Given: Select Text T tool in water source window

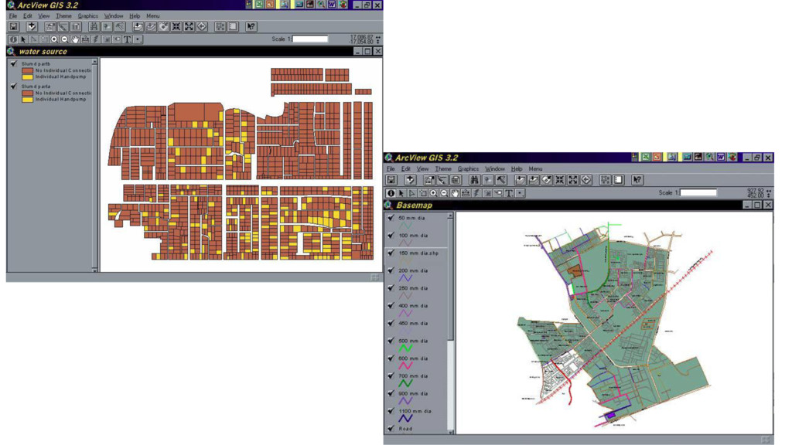Looking at the screenshot, I should click(x=128, y=39).
